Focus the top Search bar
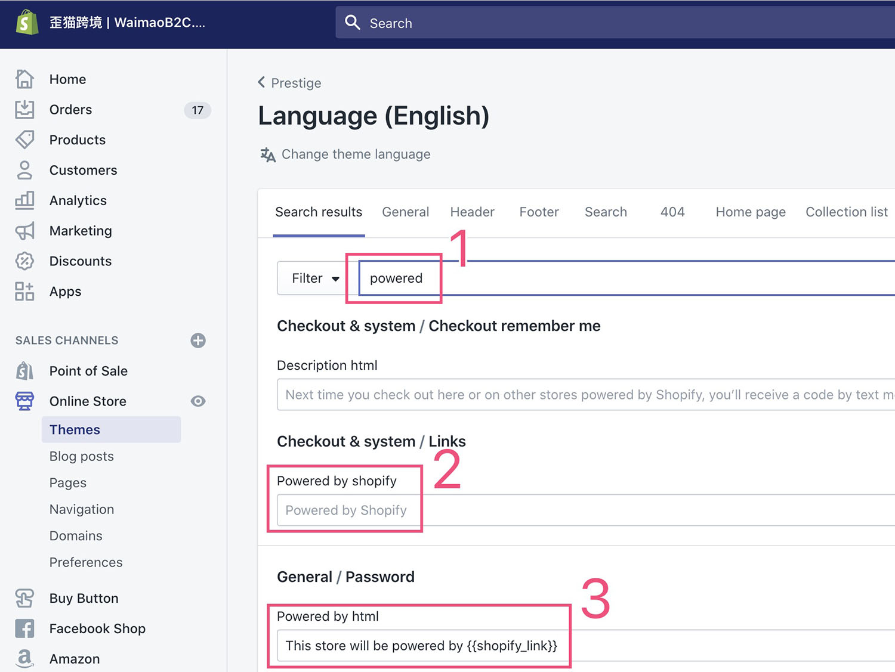 coord(615,23)
